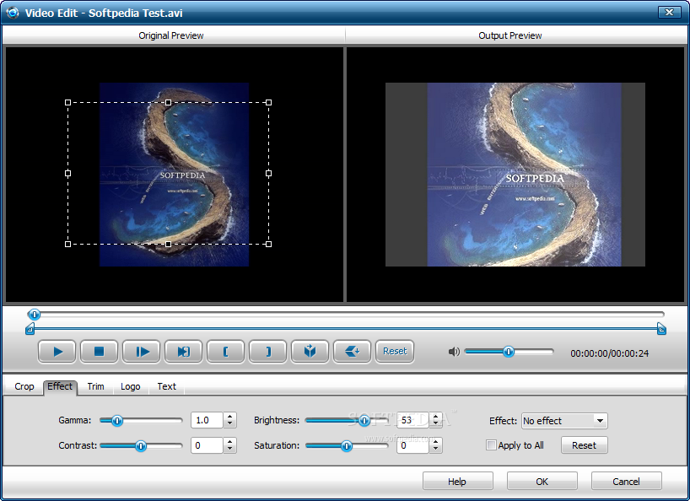Click the volume slider thumb
The width and height of the screenshot is (690, 501).
(509, 352)
